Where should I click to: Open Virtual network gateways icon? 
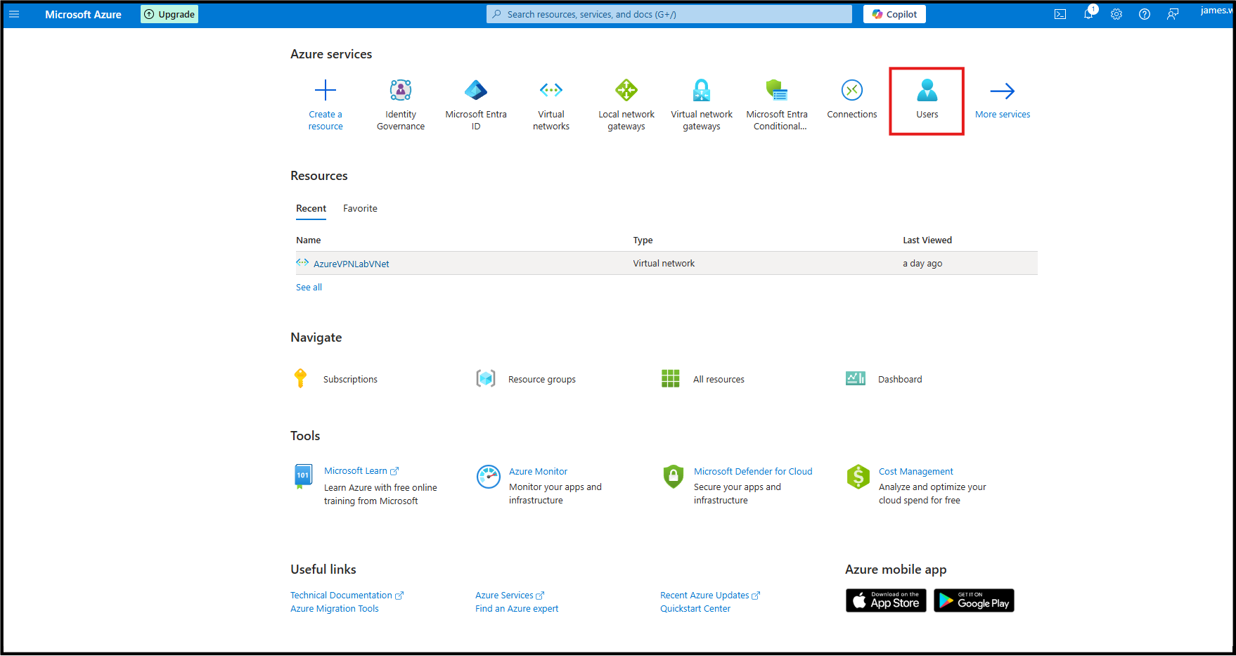point(702,90)
